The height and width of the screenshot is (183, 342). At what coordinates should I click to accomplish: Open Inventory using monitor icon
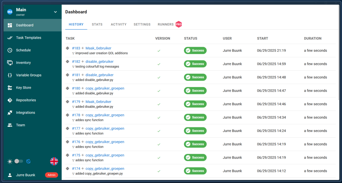pos(10,63)
